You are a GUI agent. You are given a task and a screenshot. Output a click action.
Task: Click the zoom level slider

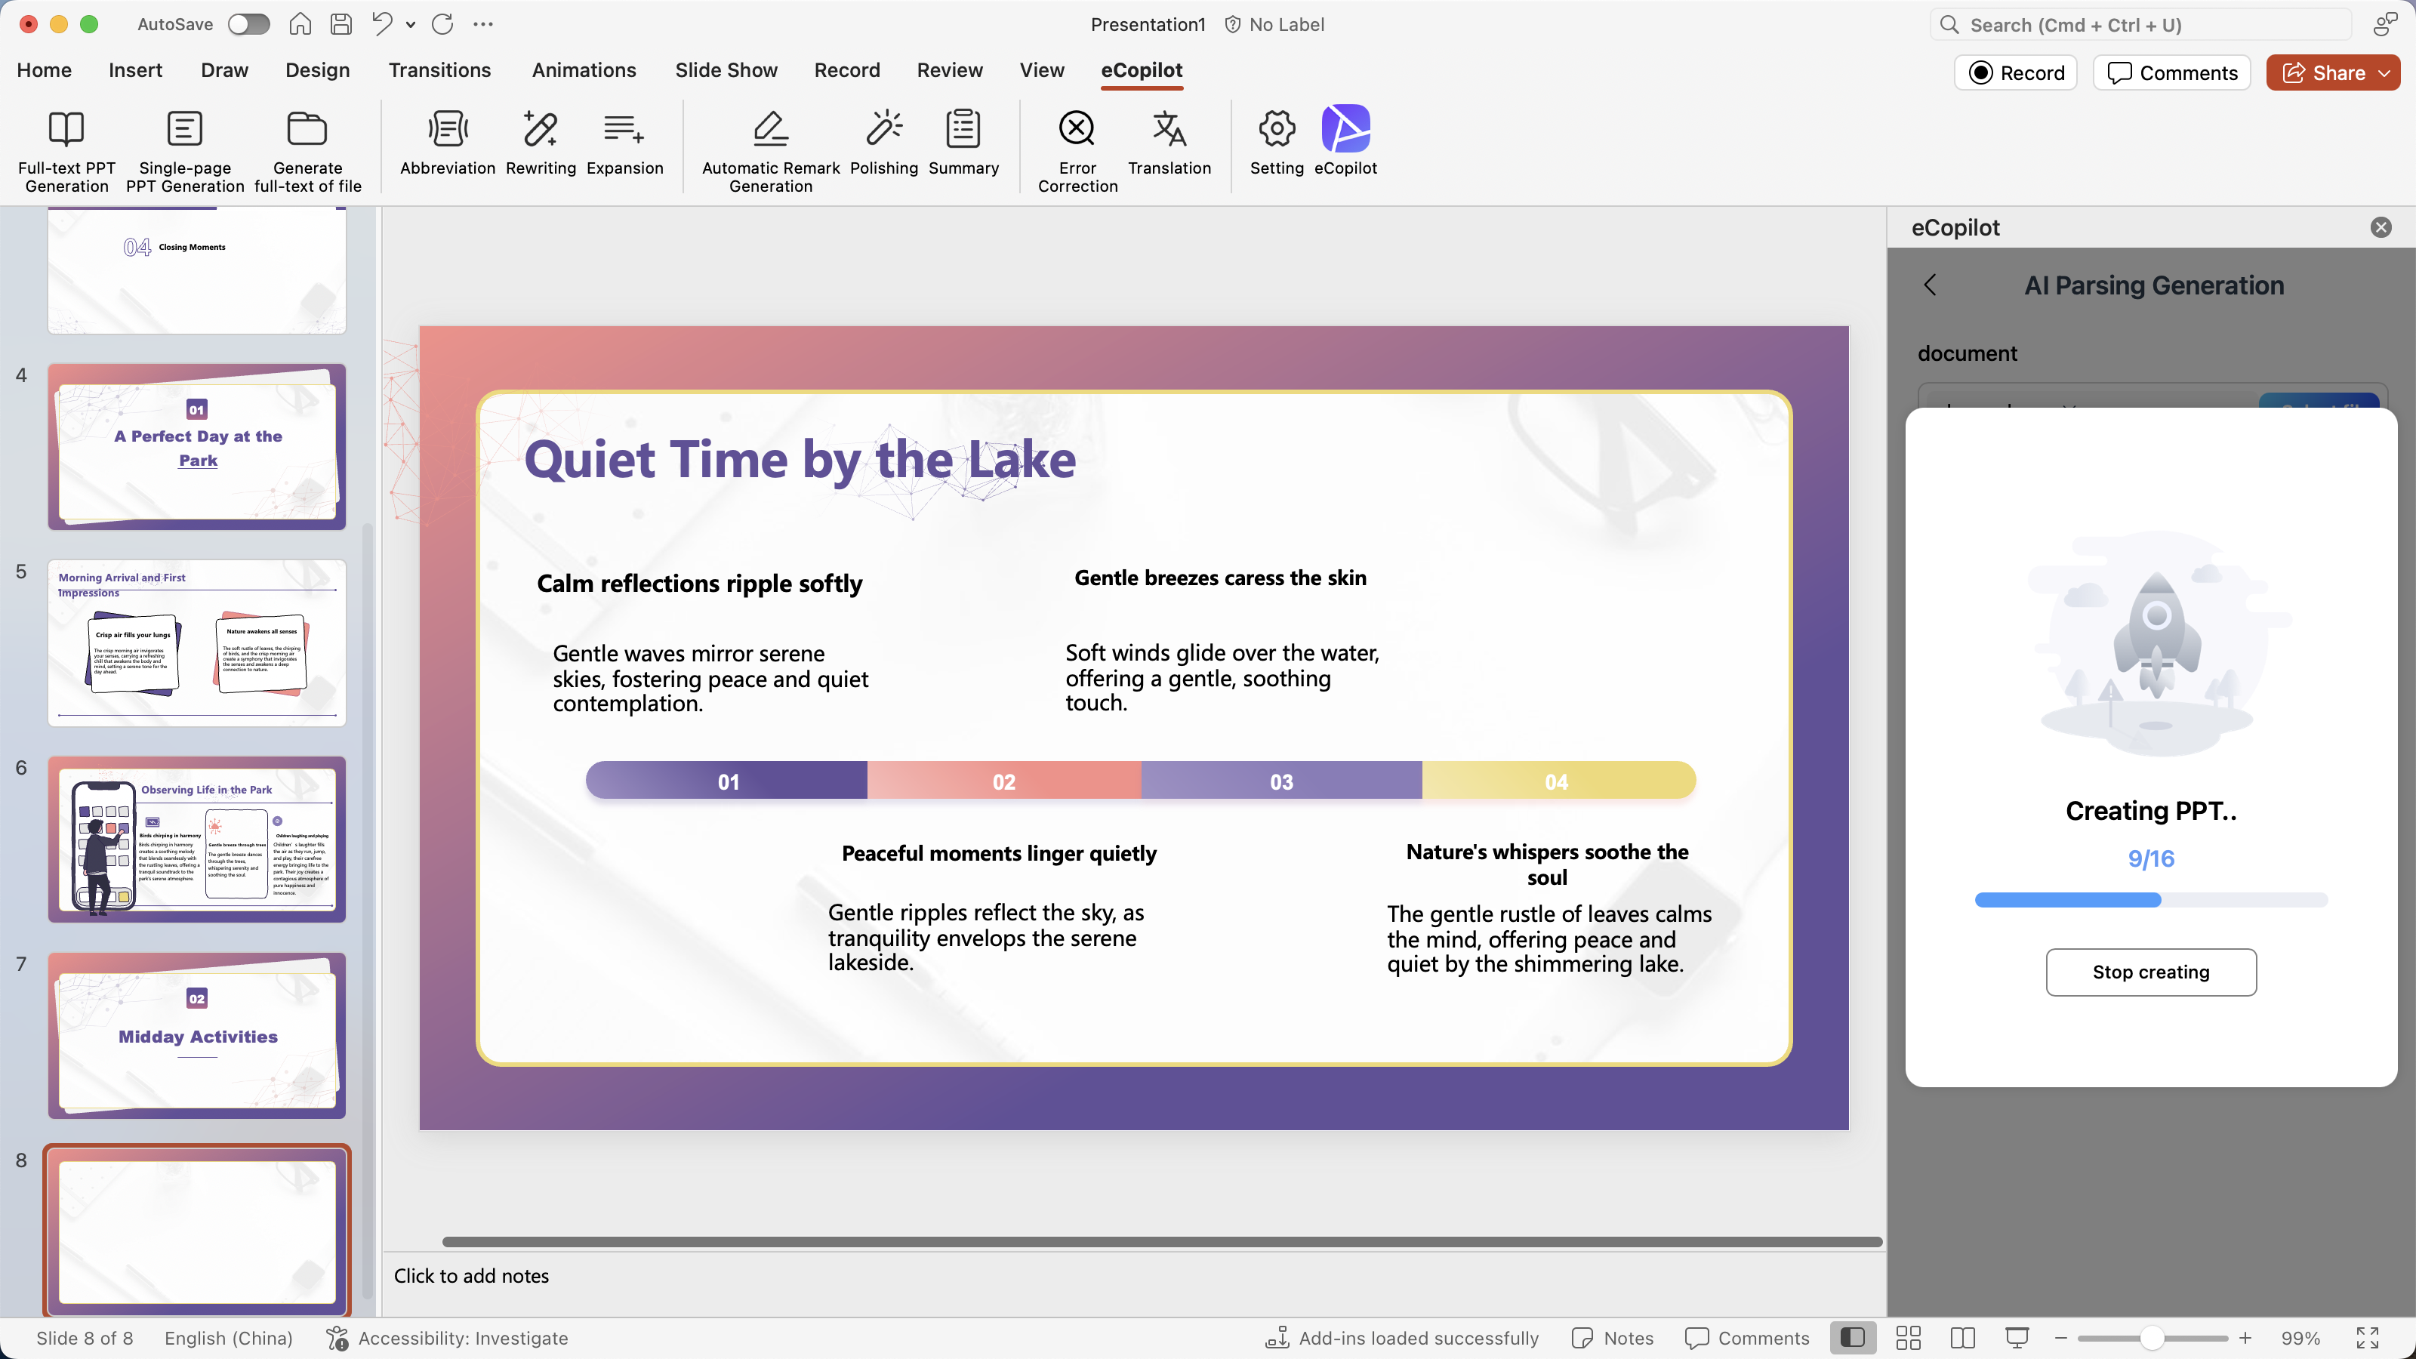point(2152,1339)
